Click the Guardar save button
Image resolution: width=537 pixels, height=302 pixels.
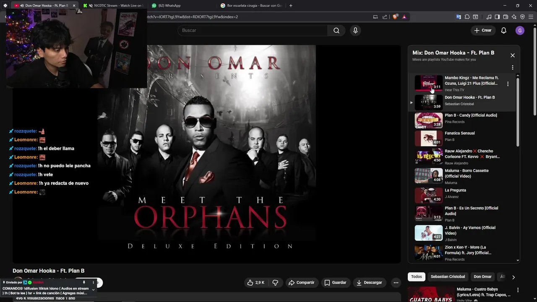[335, 283]
